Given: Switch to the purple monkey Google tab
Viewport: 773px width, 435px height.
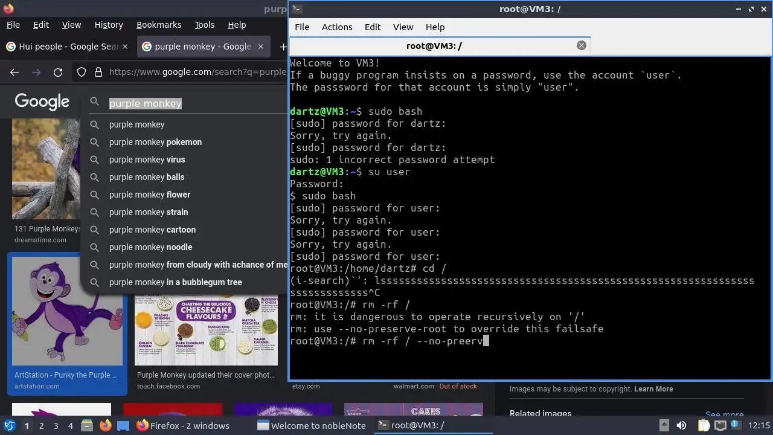Looking at the screenshot, I should pos(203,47).
